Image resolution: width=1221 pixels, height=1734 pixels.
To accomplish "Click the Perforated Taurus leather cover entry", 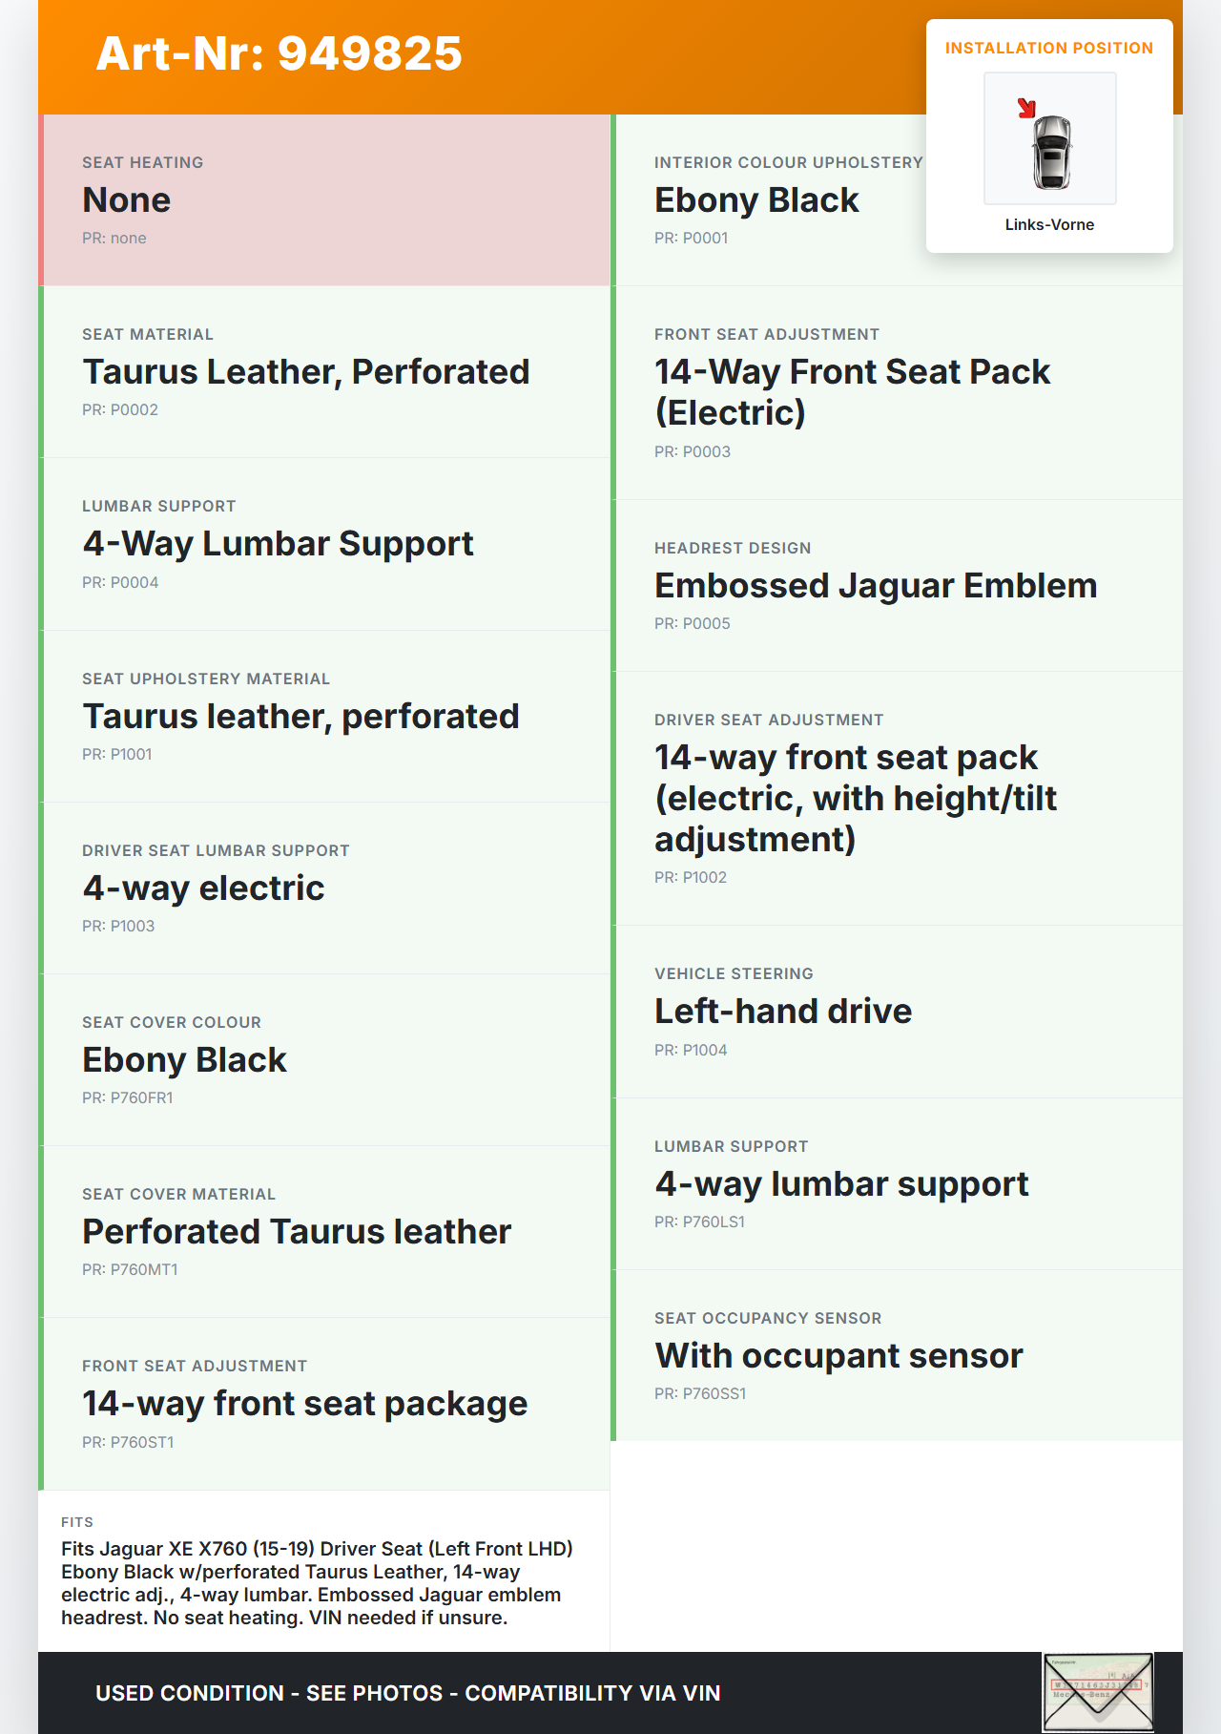I will coord(297,1232).
